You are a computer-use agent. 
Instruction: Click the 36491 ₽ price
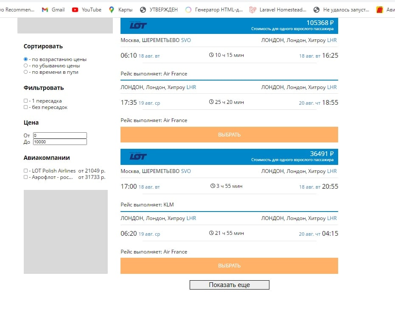click(322, 153)
